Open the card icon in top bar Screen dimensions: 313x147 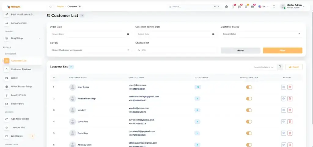[252, 7]
